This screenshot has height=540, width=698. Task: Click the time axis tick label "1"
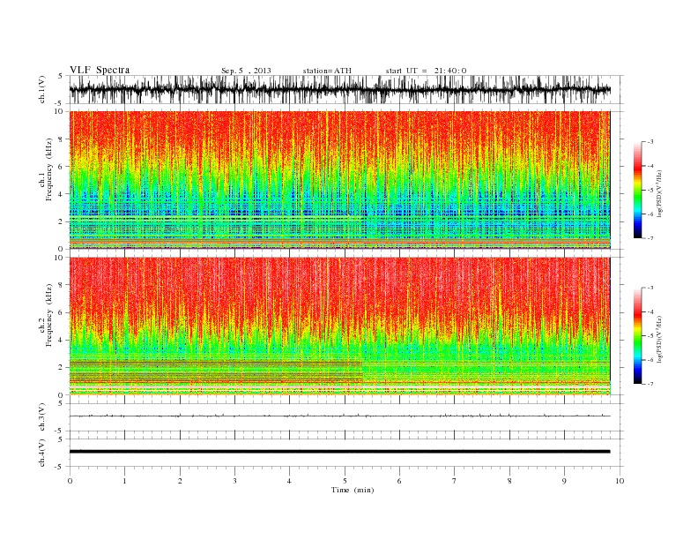click(x=124, y=481)
